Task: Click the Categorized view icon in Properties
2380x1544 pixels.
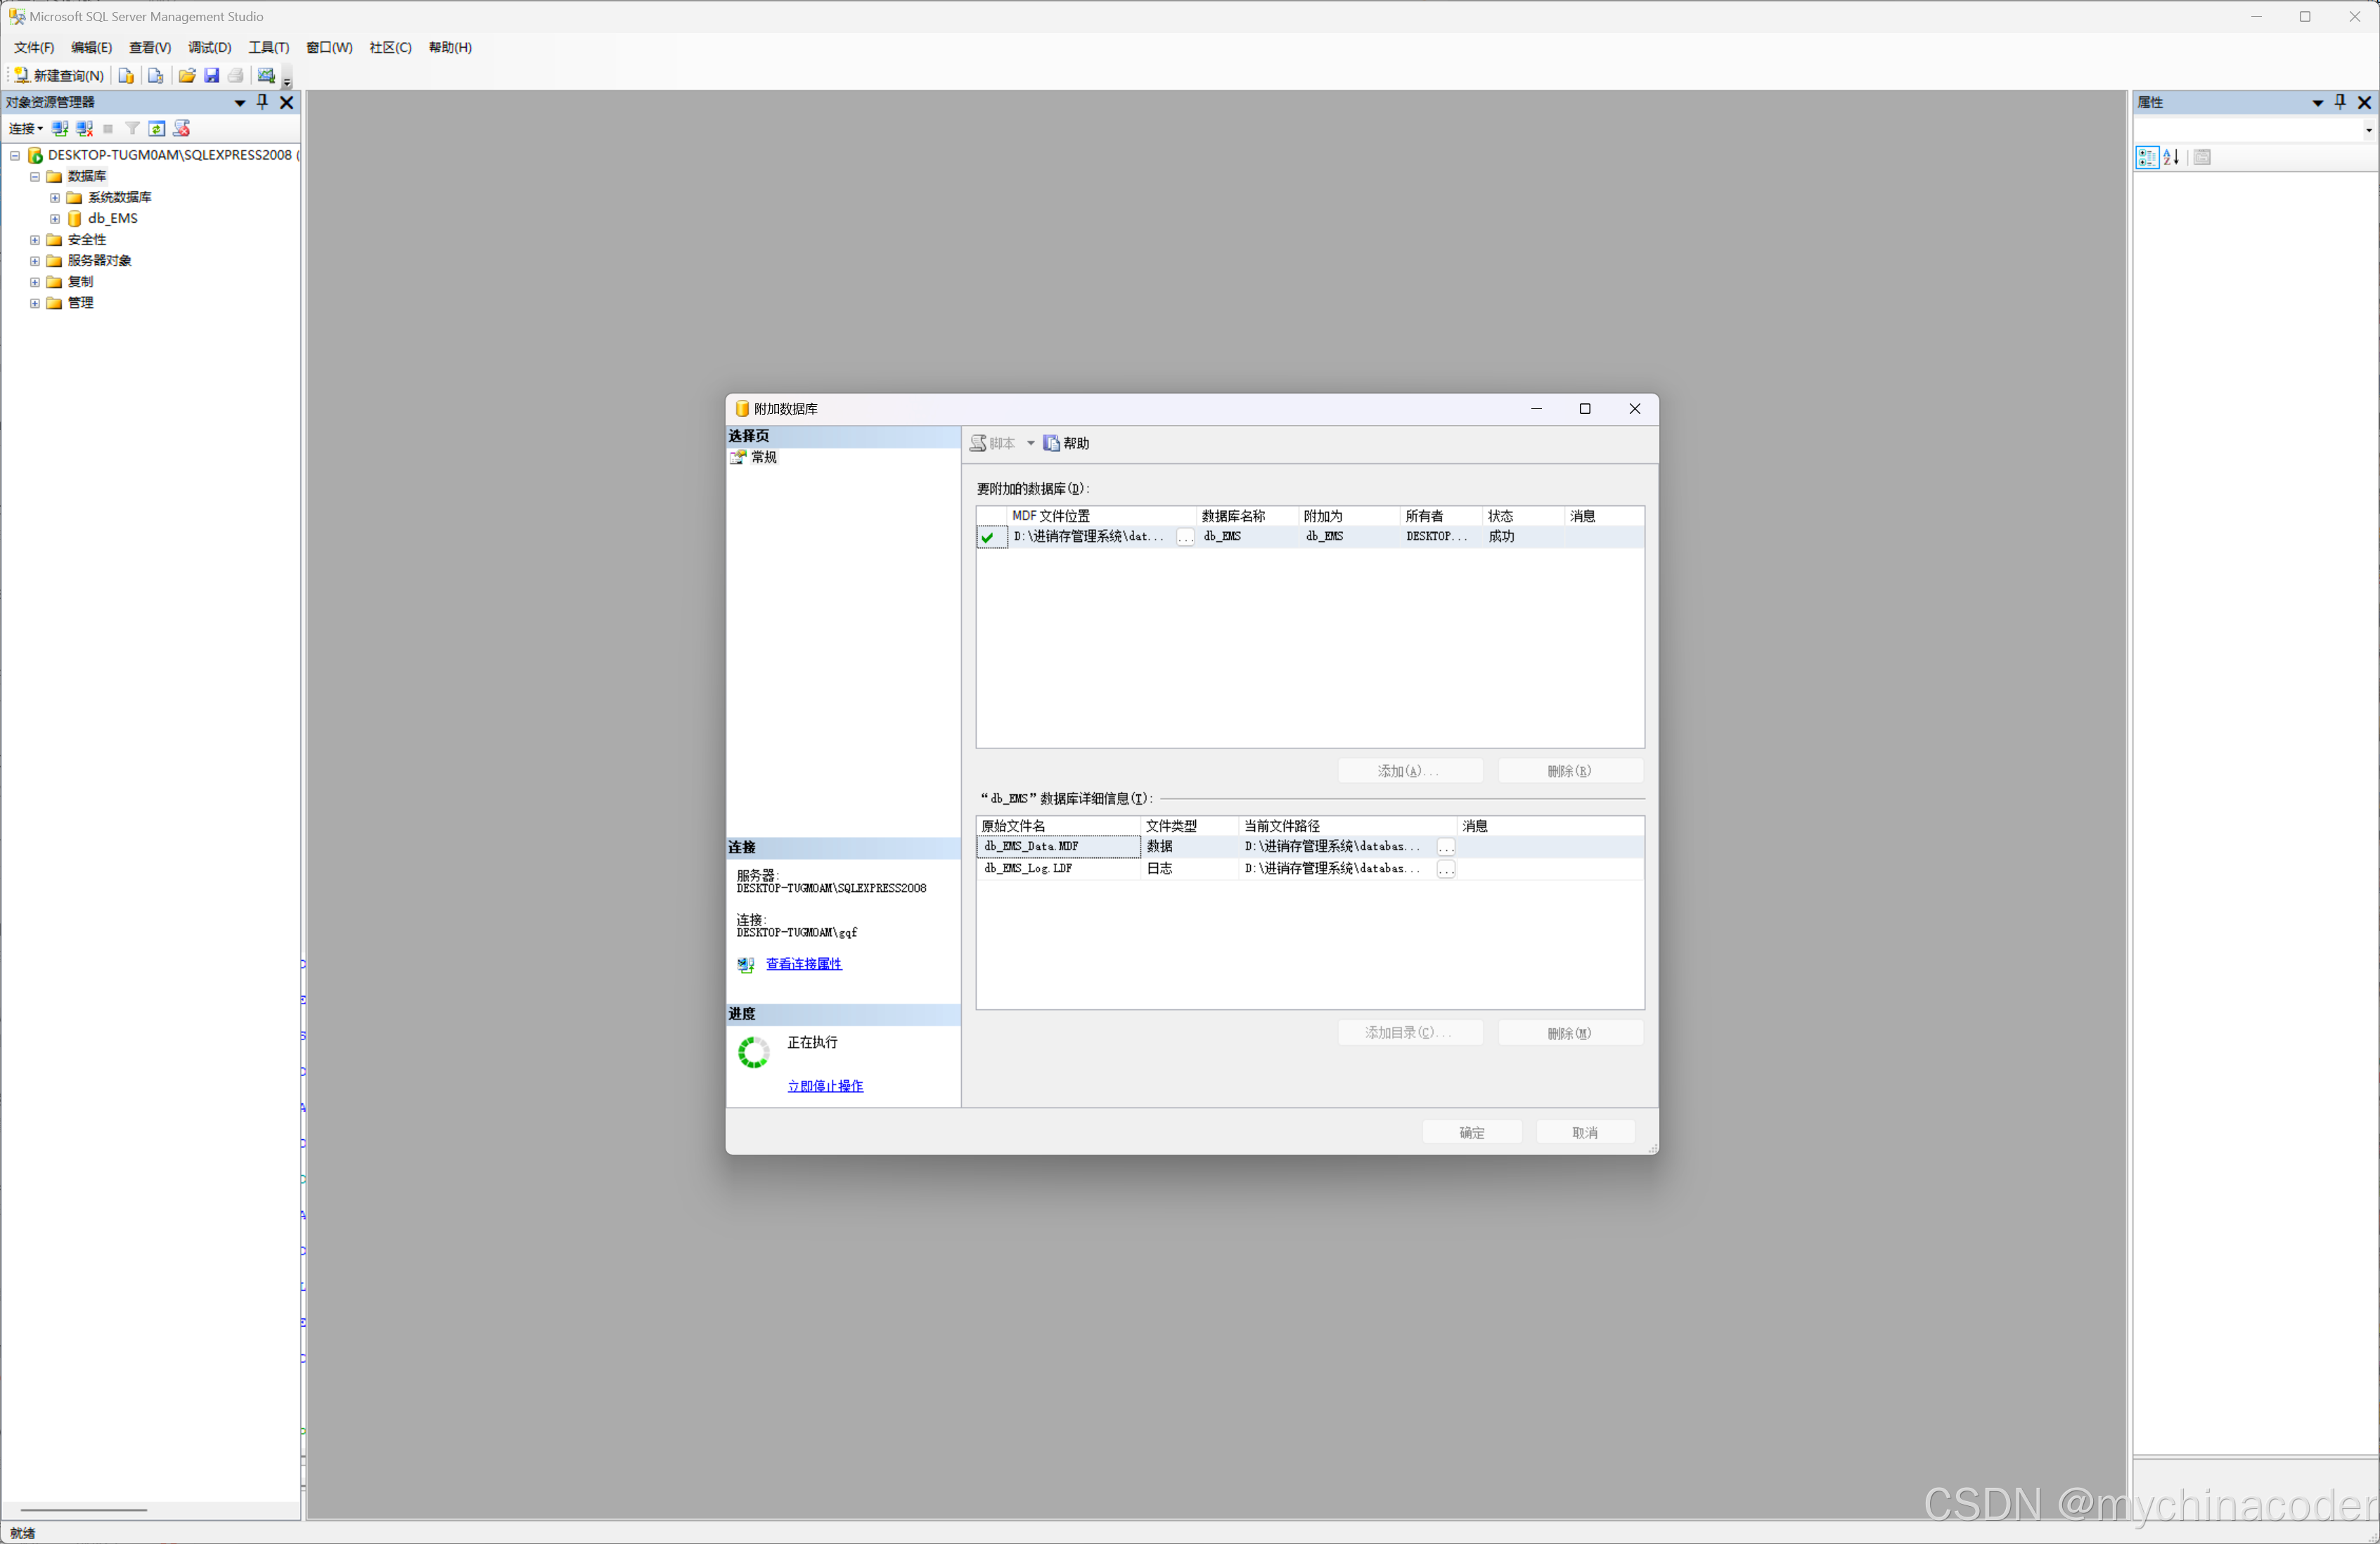Action: coord(2146,158)
